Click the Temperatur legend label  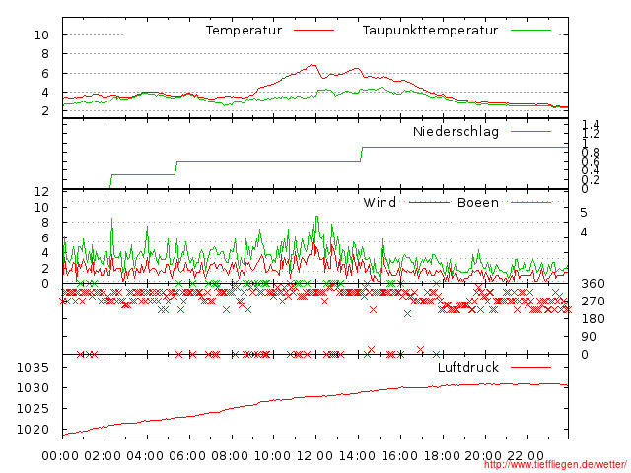pyautogui.click(x=244, y=31)
